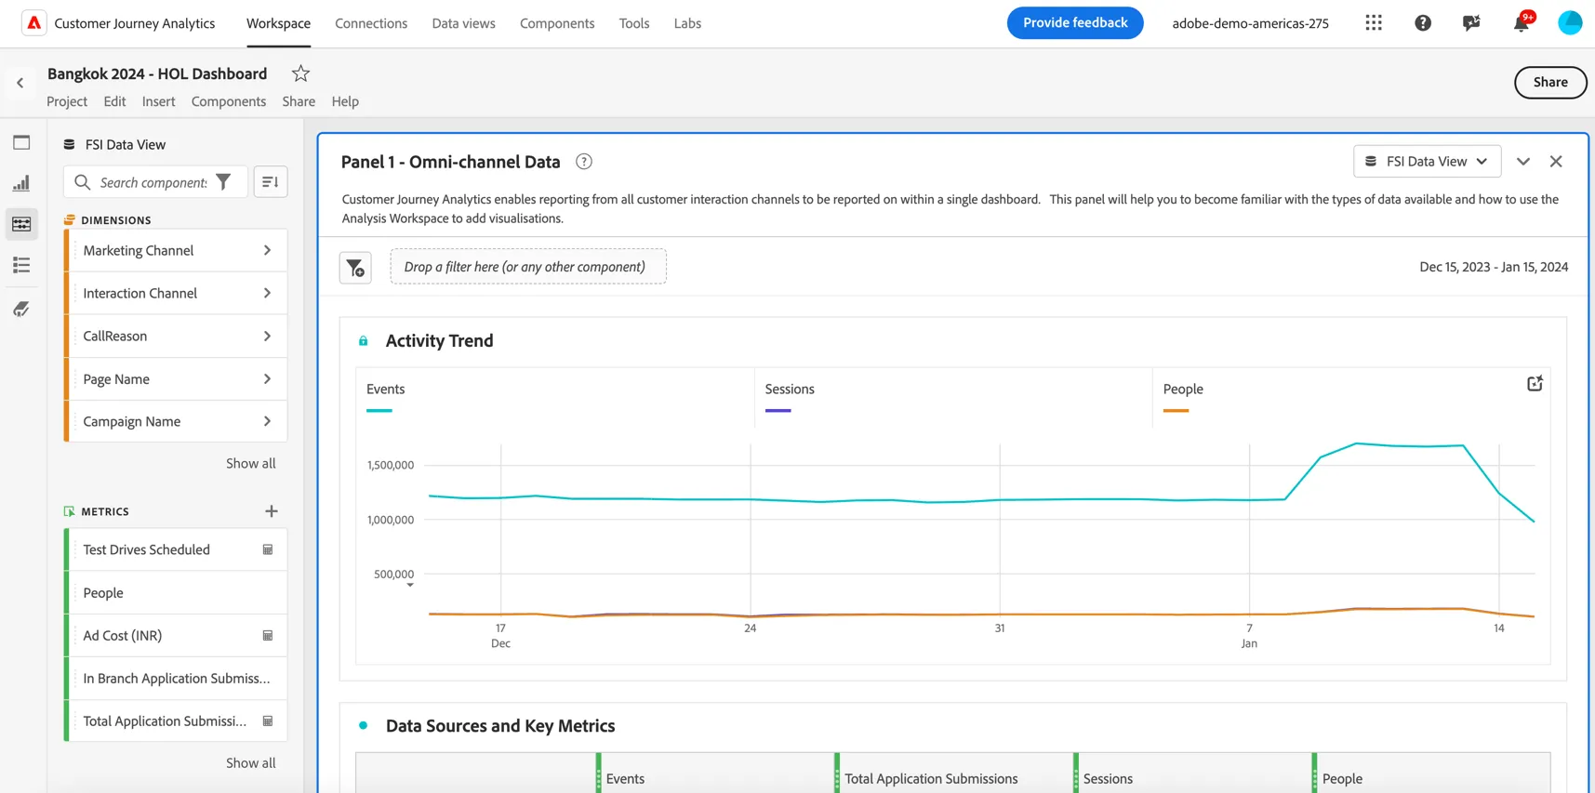Open the Visualizations rail icon
The width and height of the screenshot is (1595, 793).
coord(21,183)
